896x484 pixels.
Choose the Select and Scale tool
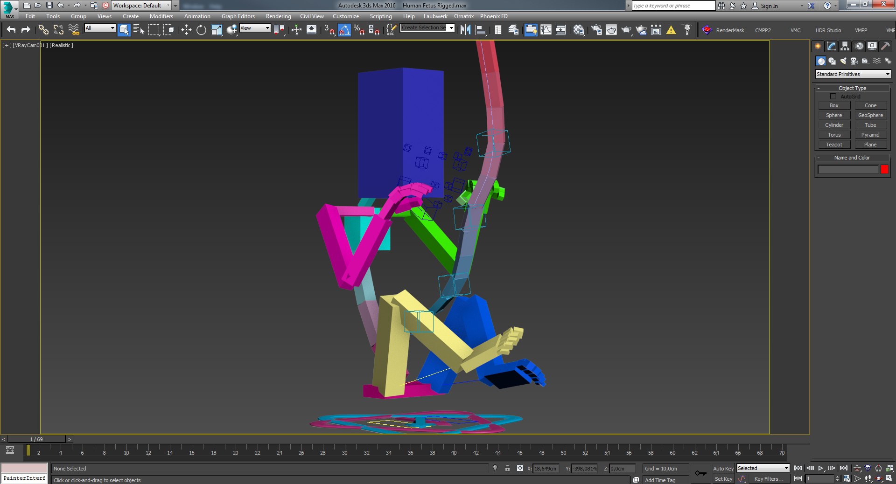click(x=217, y=30)
